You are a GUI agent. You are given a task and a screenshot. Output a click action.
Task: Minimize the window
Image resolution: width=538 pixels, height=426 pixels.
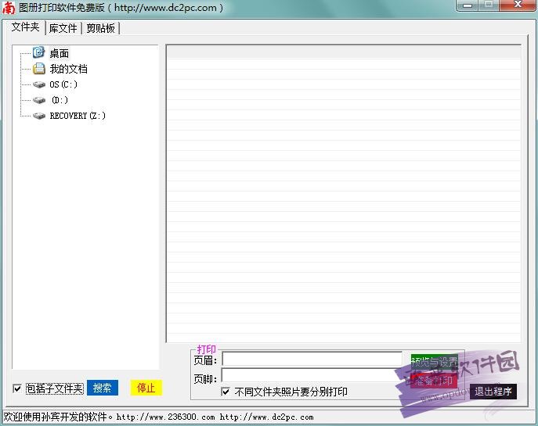coord(468,5)
